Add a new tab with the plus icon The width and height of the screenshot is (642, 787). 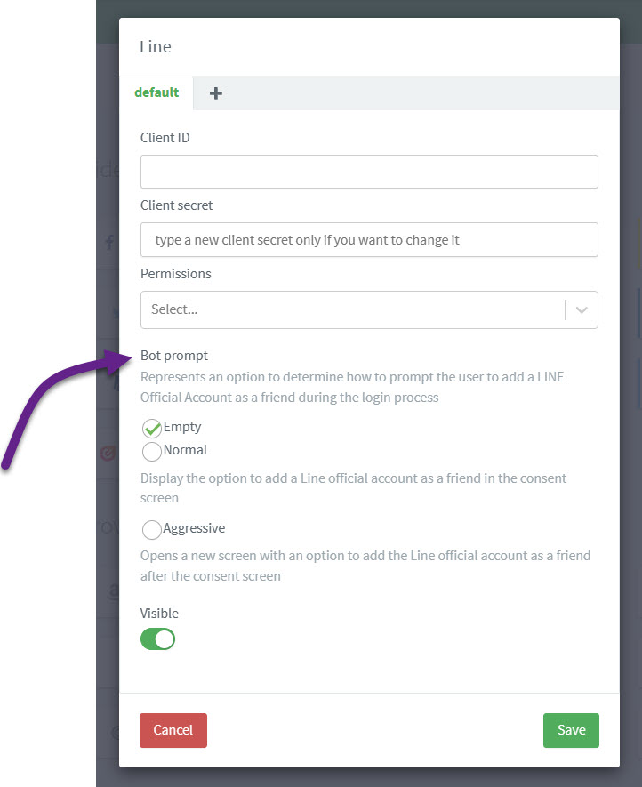[x=216, y=93]
